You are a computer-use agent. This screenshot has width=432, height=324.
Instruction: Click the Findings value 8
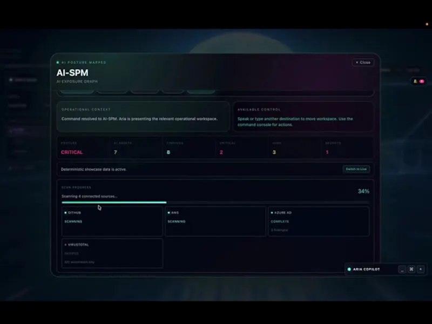[168, 152]
